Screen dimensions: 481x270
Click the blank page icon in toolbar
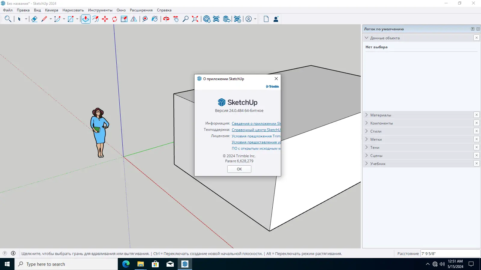click(x=266, y=19)
